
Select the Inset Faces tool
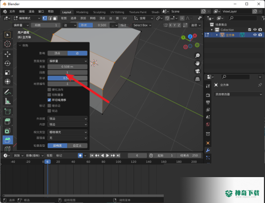(x=7, y=131)
